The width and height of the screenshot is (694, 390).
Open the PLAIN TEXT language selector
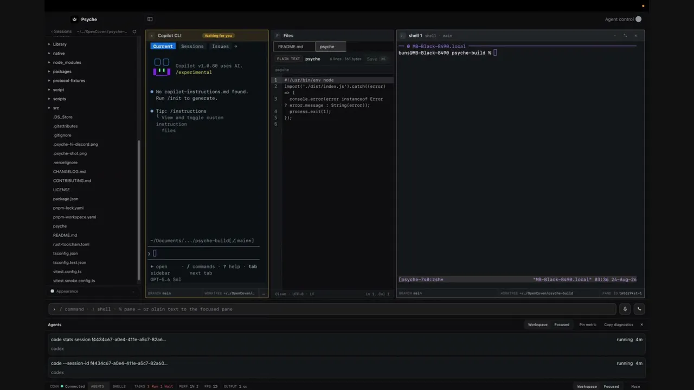point(288,59)
